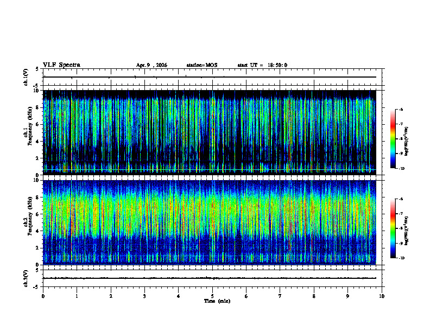
Task: Click the ch.3 voltage waveform trace
Action: click(210, 278)
